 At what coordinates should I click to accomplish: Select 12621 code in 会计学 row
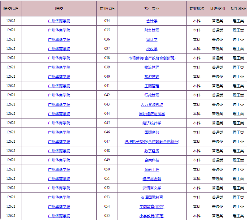coord(11,21)
